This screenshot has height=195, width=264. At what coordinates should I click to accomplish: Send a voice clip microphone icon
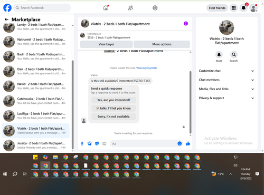[x=82, y=144]
